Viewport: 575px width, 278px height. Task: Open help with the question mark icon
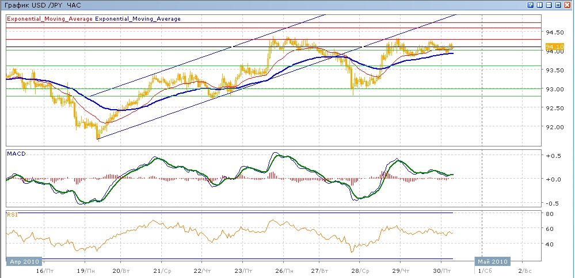click(530, 5)
